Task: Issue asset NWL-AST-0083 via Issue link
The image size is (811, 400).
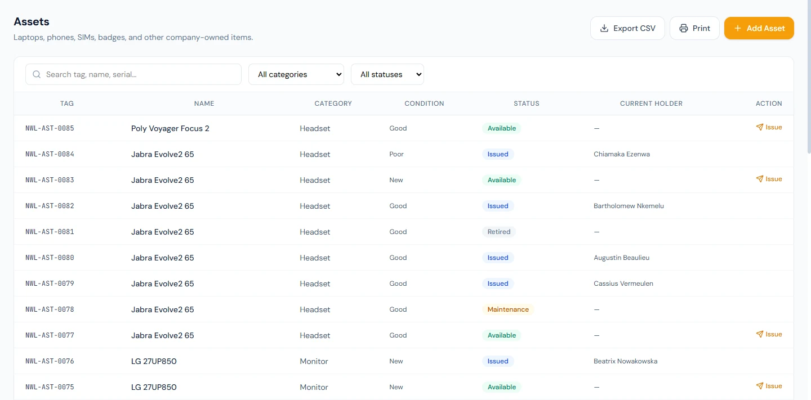Action: pyautogui.click(x=769, y=179)
